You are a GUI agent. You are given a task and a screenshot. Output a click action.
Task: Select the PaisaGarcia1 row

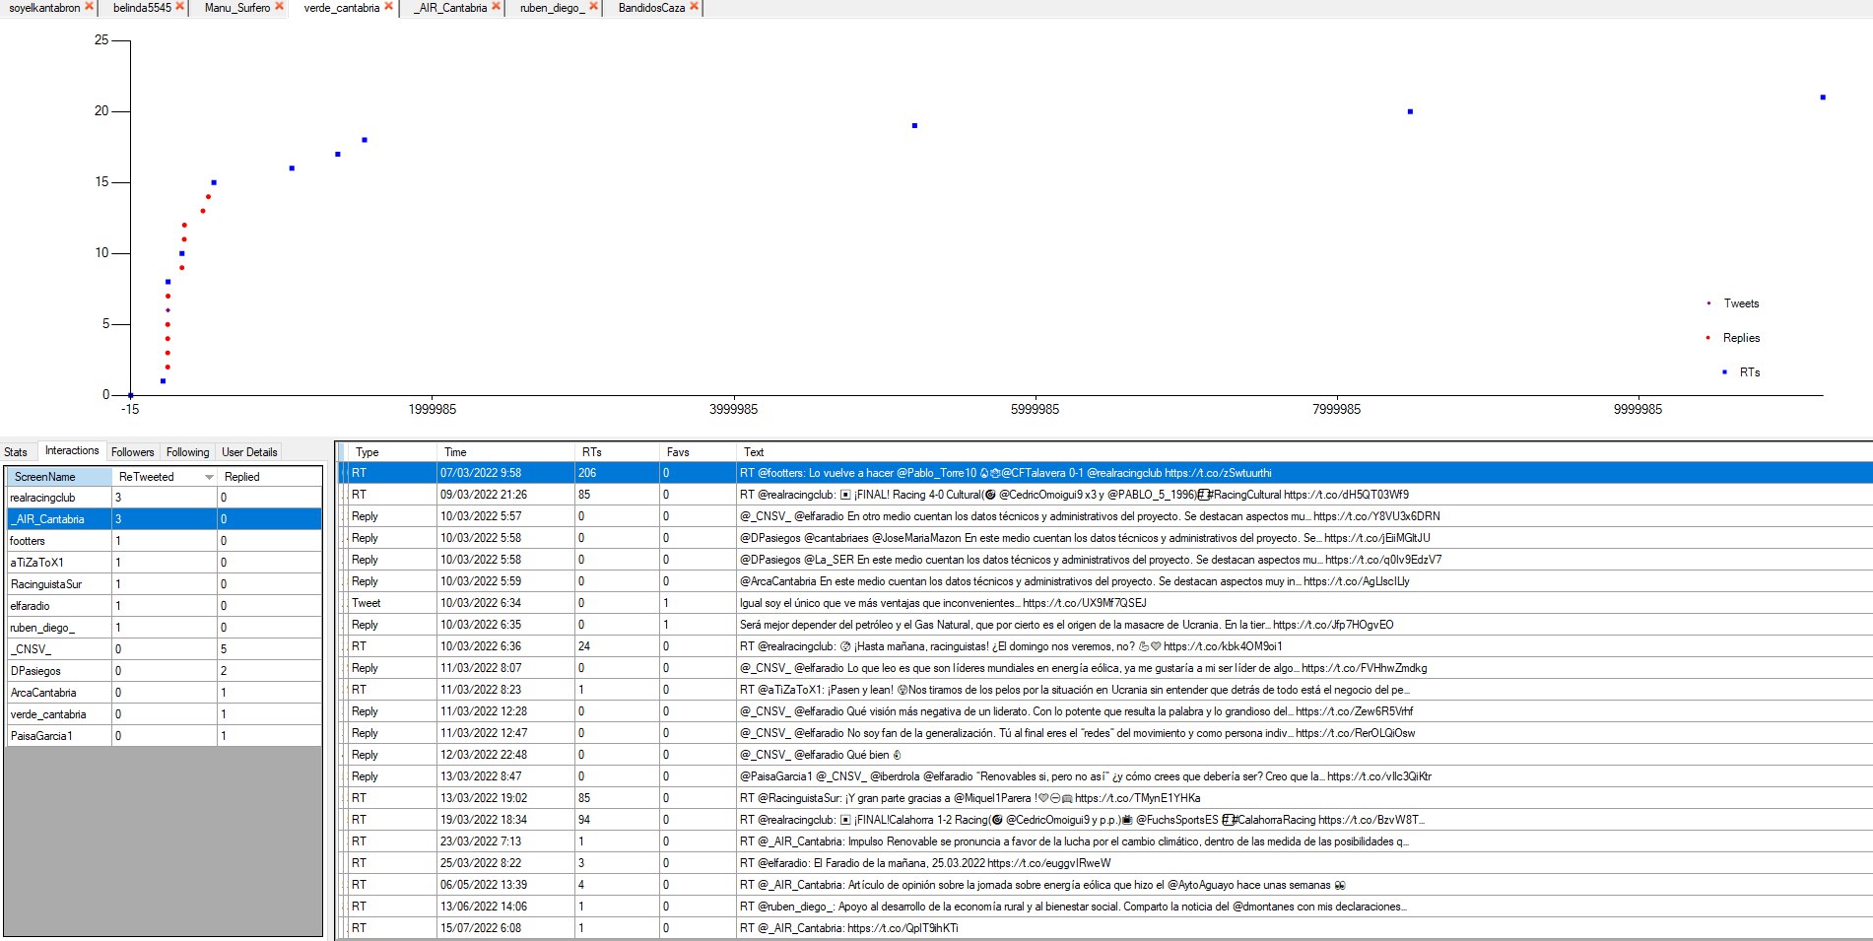(165, 736)
